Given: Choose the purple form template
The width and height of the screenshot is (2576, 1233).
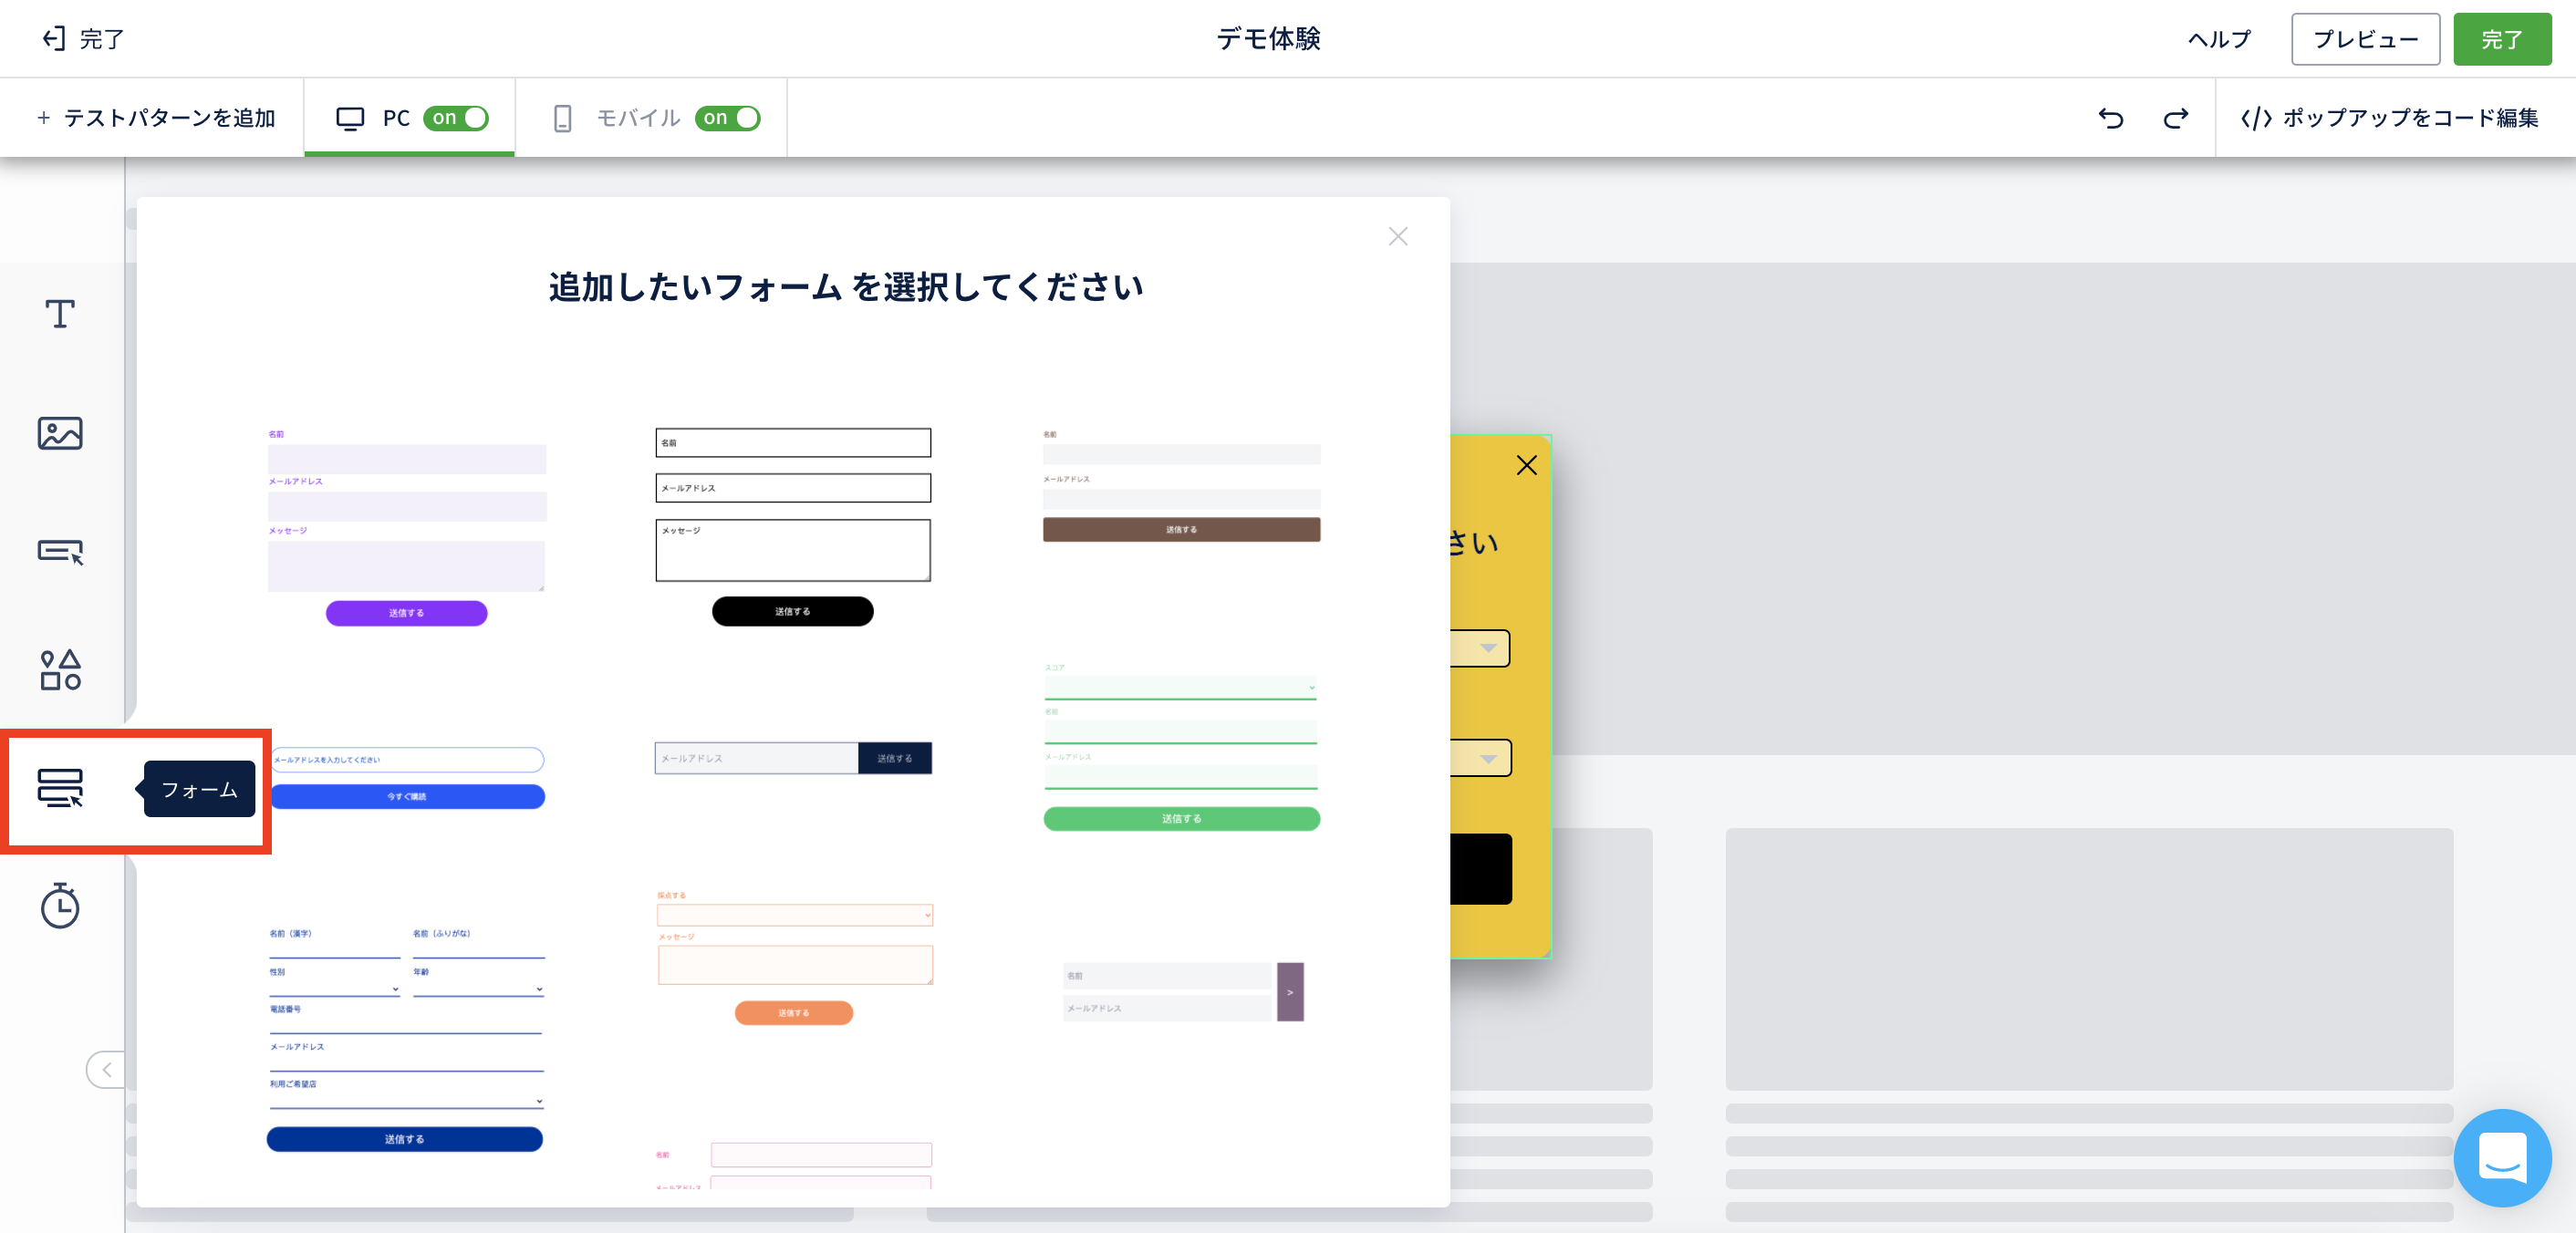Looking at the screenshot, I should coord(407,527).
